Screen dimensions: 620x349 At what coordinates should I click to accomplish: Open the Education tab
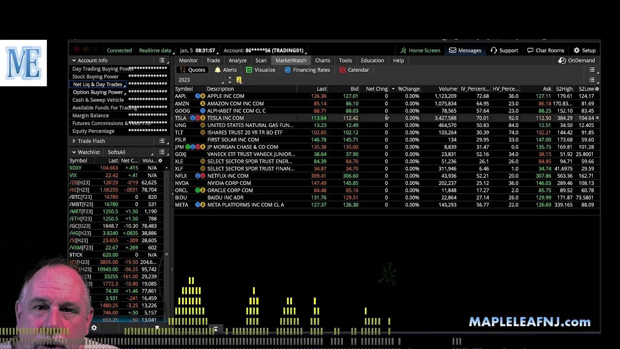click(x=372, y=61)
